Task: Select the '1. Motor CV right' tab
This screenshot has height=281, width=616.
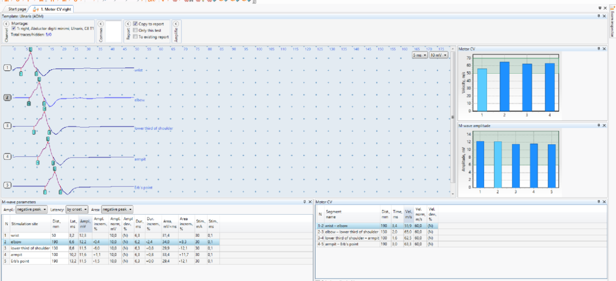Action: click(x=52, y=9)
